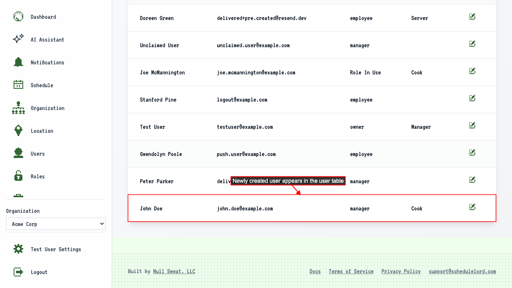Screen dimensions: 512x288
Task: Click the support@schedulelord.com email link
Action: 462,271
